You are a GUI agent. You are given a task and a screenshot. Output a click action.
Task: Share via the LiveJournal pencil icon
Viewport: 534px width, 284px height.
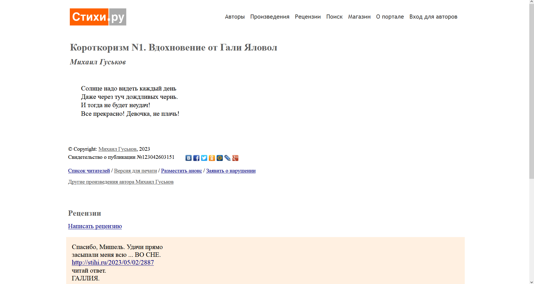[227, 158]
